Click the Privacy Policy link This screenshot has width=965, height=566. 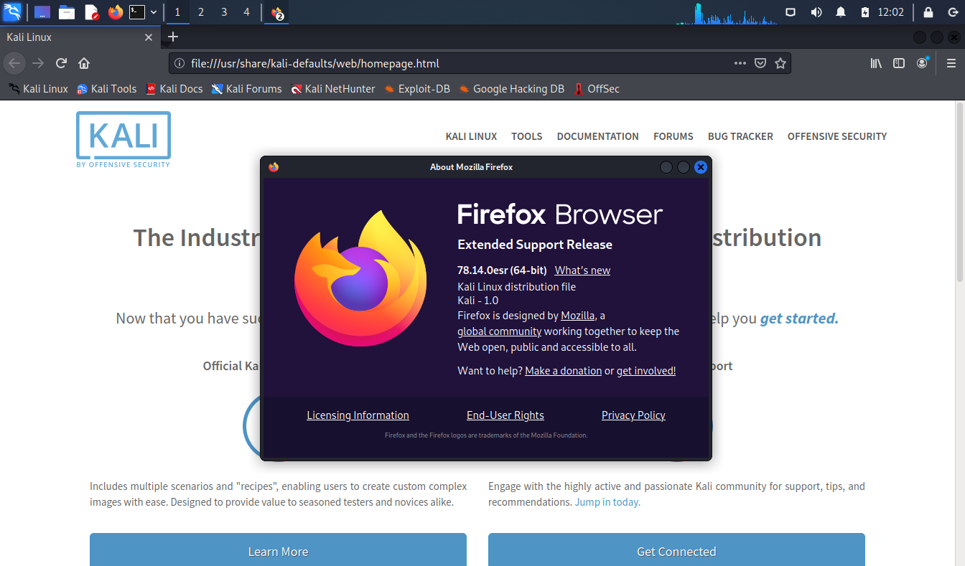point(633,415)
